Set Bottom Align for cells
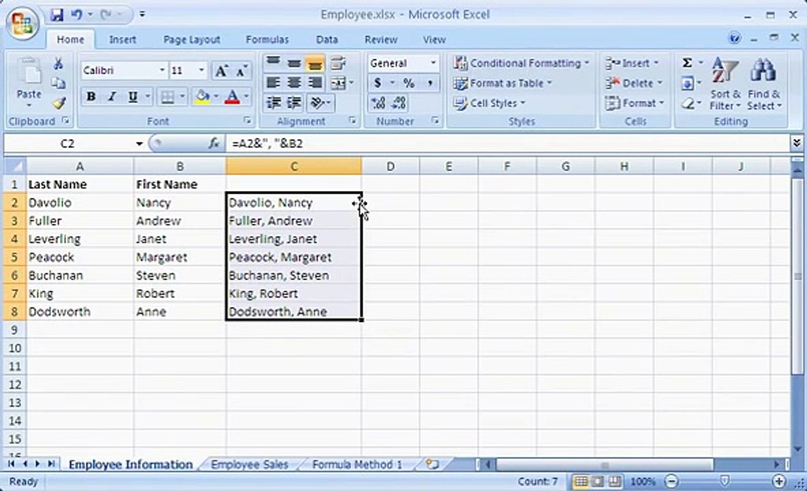This screenshot has height=491, width=807. pos(314,63)
